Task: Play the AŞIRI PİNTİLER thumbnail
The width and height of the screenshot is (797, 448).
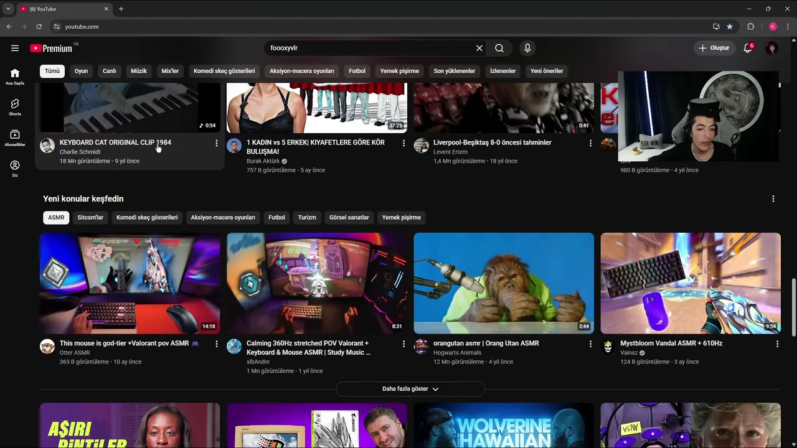Action: pyautogui.click(x=130, y=426)
